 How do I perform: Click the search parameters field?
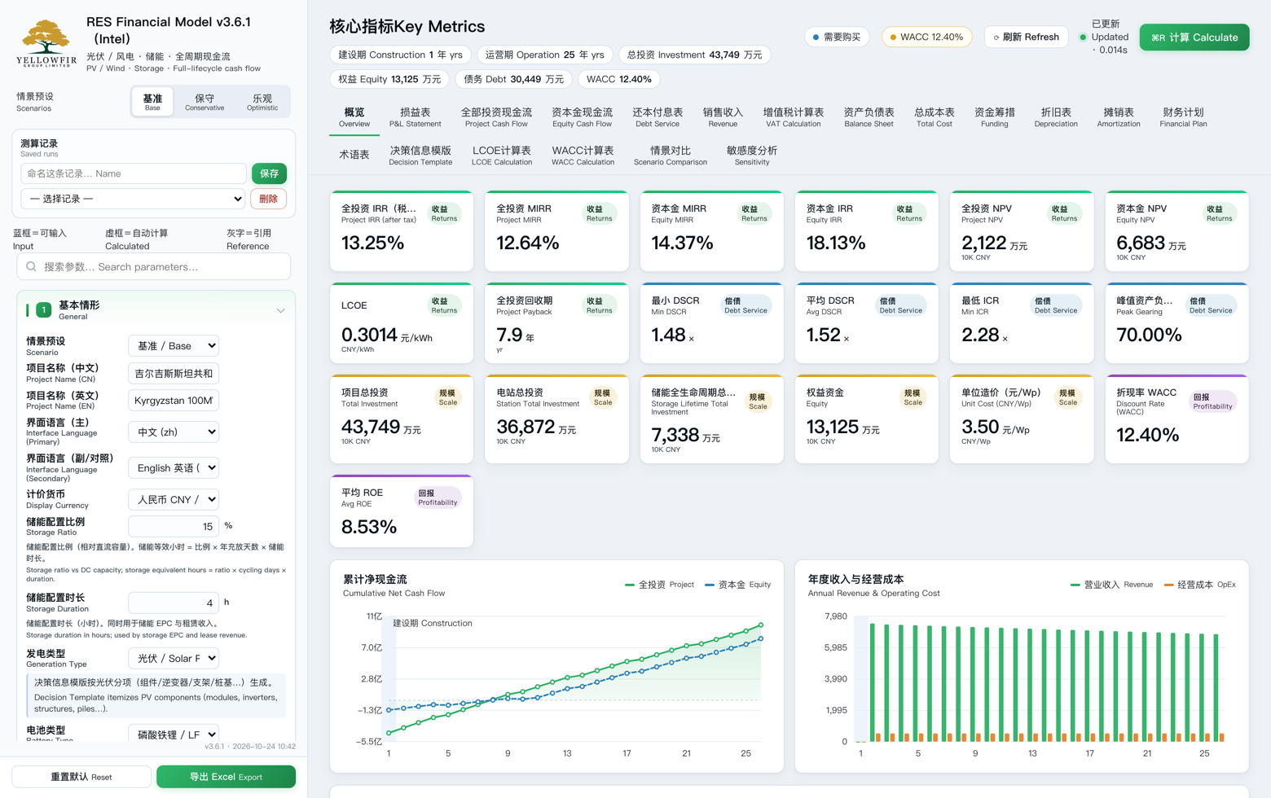(x=153, y=266)
